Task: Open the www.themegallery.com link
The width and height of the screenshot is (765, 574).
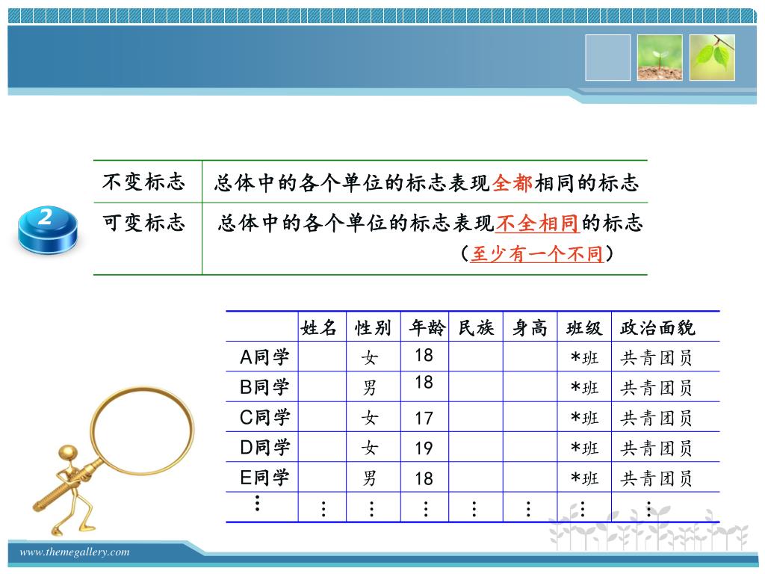Action: click(x=74, y=552)
